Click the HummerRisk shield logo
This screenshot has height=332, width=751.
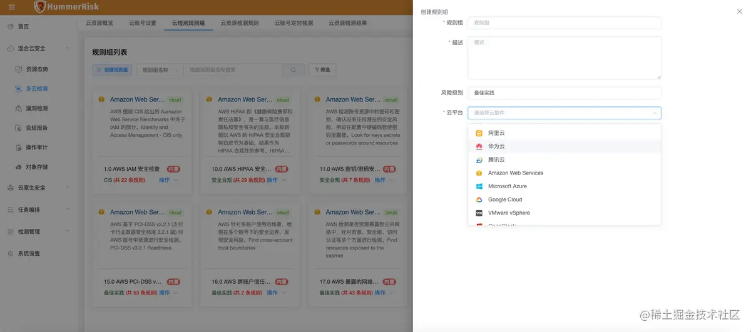coord(40,7)
